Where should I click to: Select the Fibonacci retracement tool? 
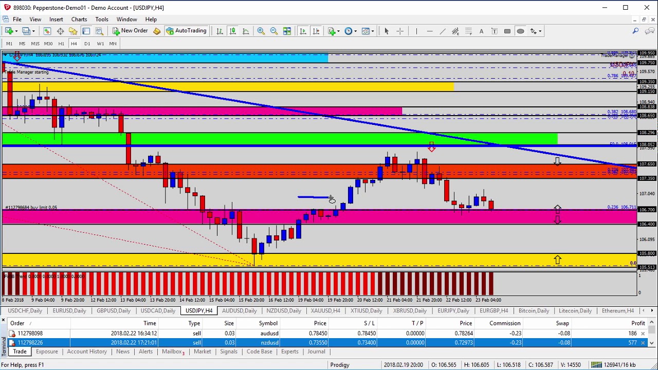tap(468, 31)
